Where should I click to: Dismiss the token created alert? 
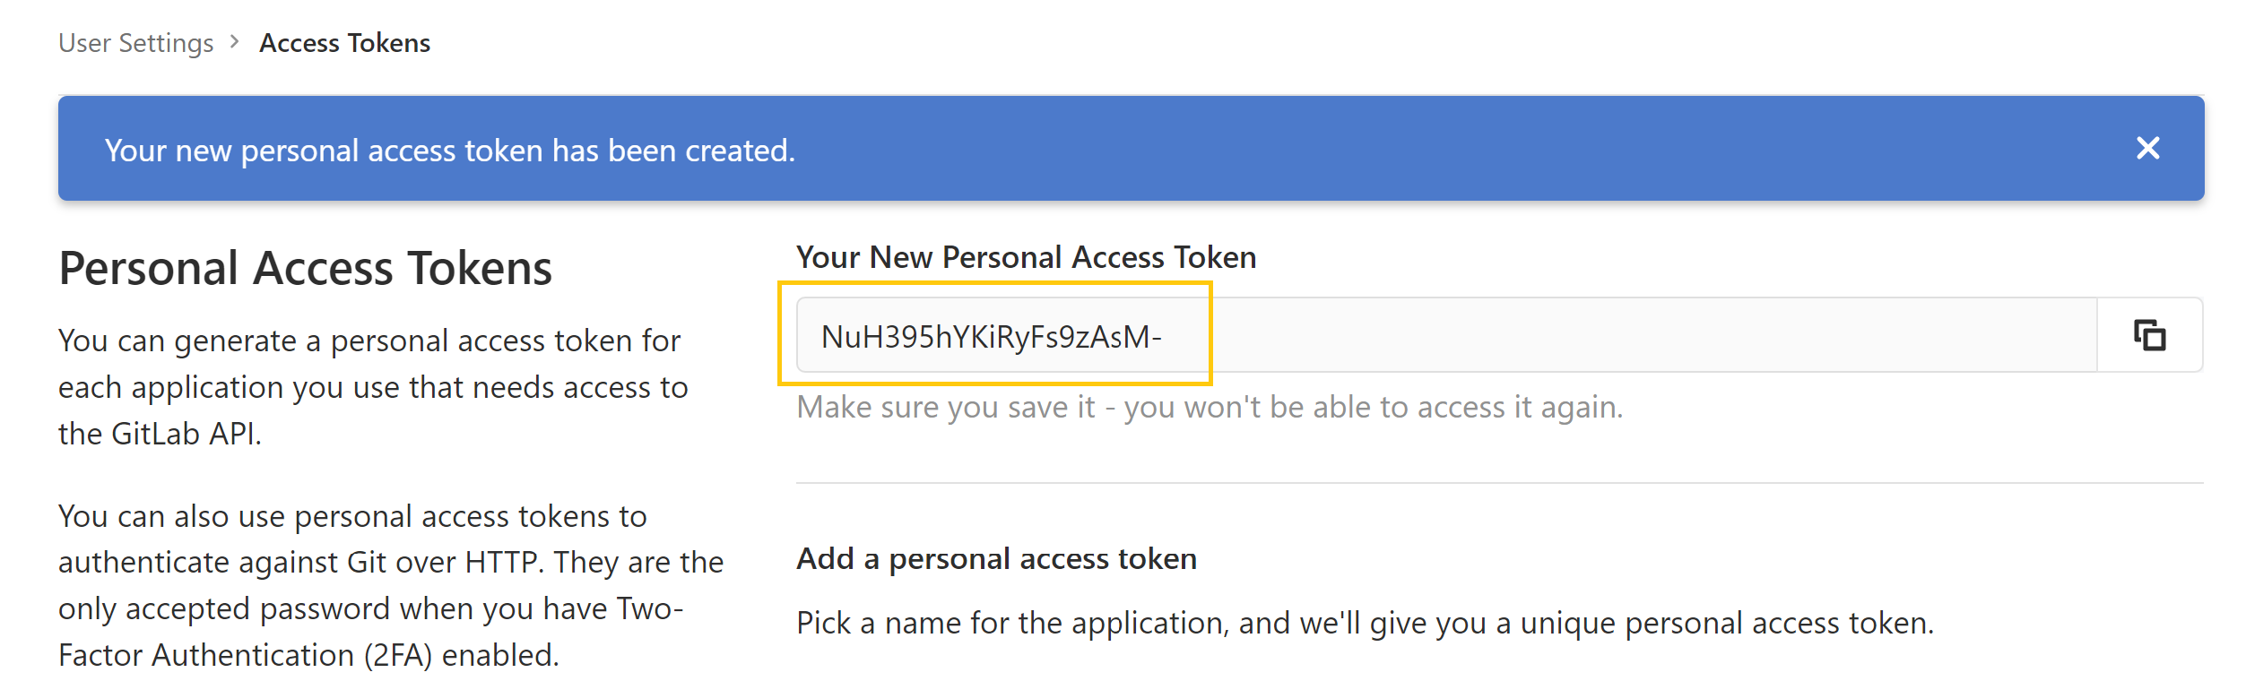point(2147,148)
